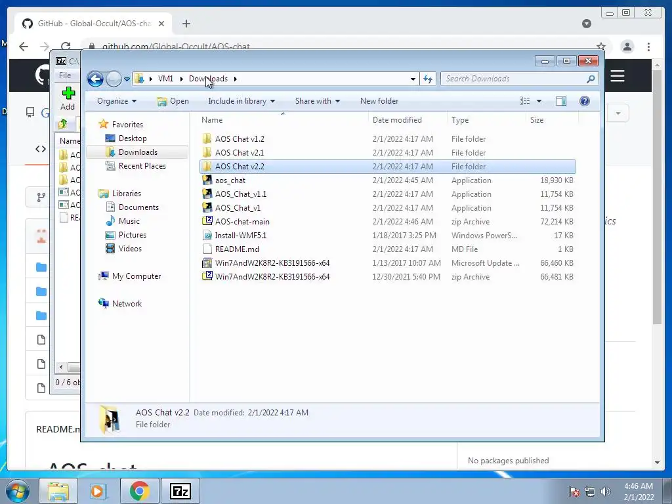Select the AOS Chat v2.2 folder icon
This screenshot has width=672, height=504.
(207, 166)
